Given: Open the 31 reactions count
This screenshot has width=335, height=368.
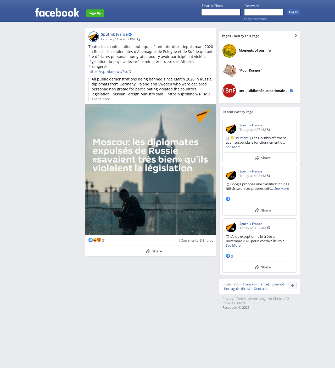Looking at the screenshot, I should pos(104,240).
